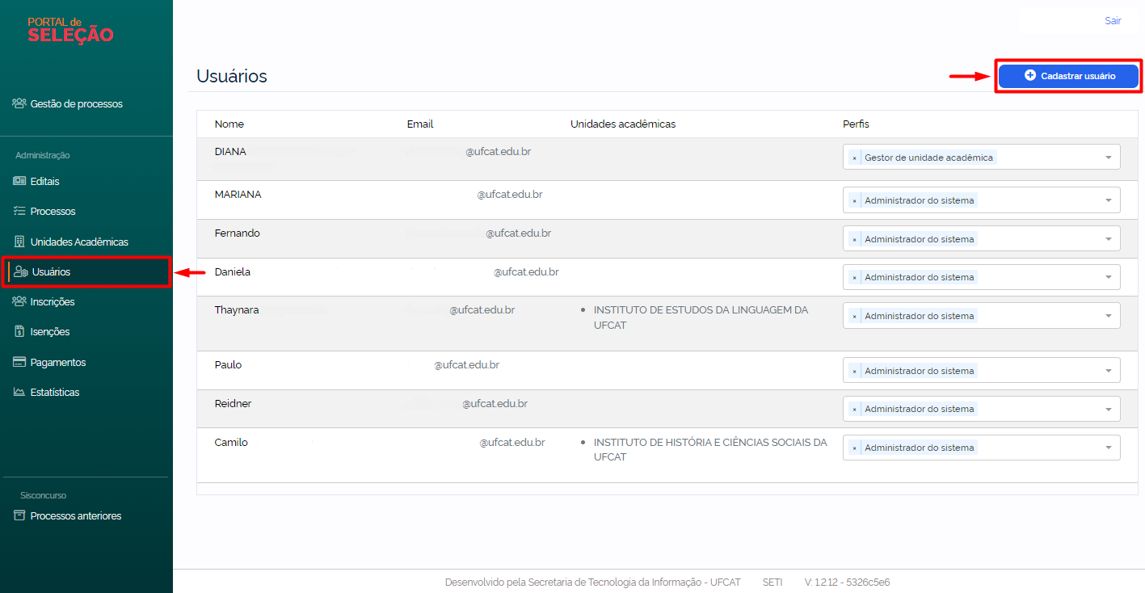
Task: Click the Processos anteriores archive icon
Action: 19,515
